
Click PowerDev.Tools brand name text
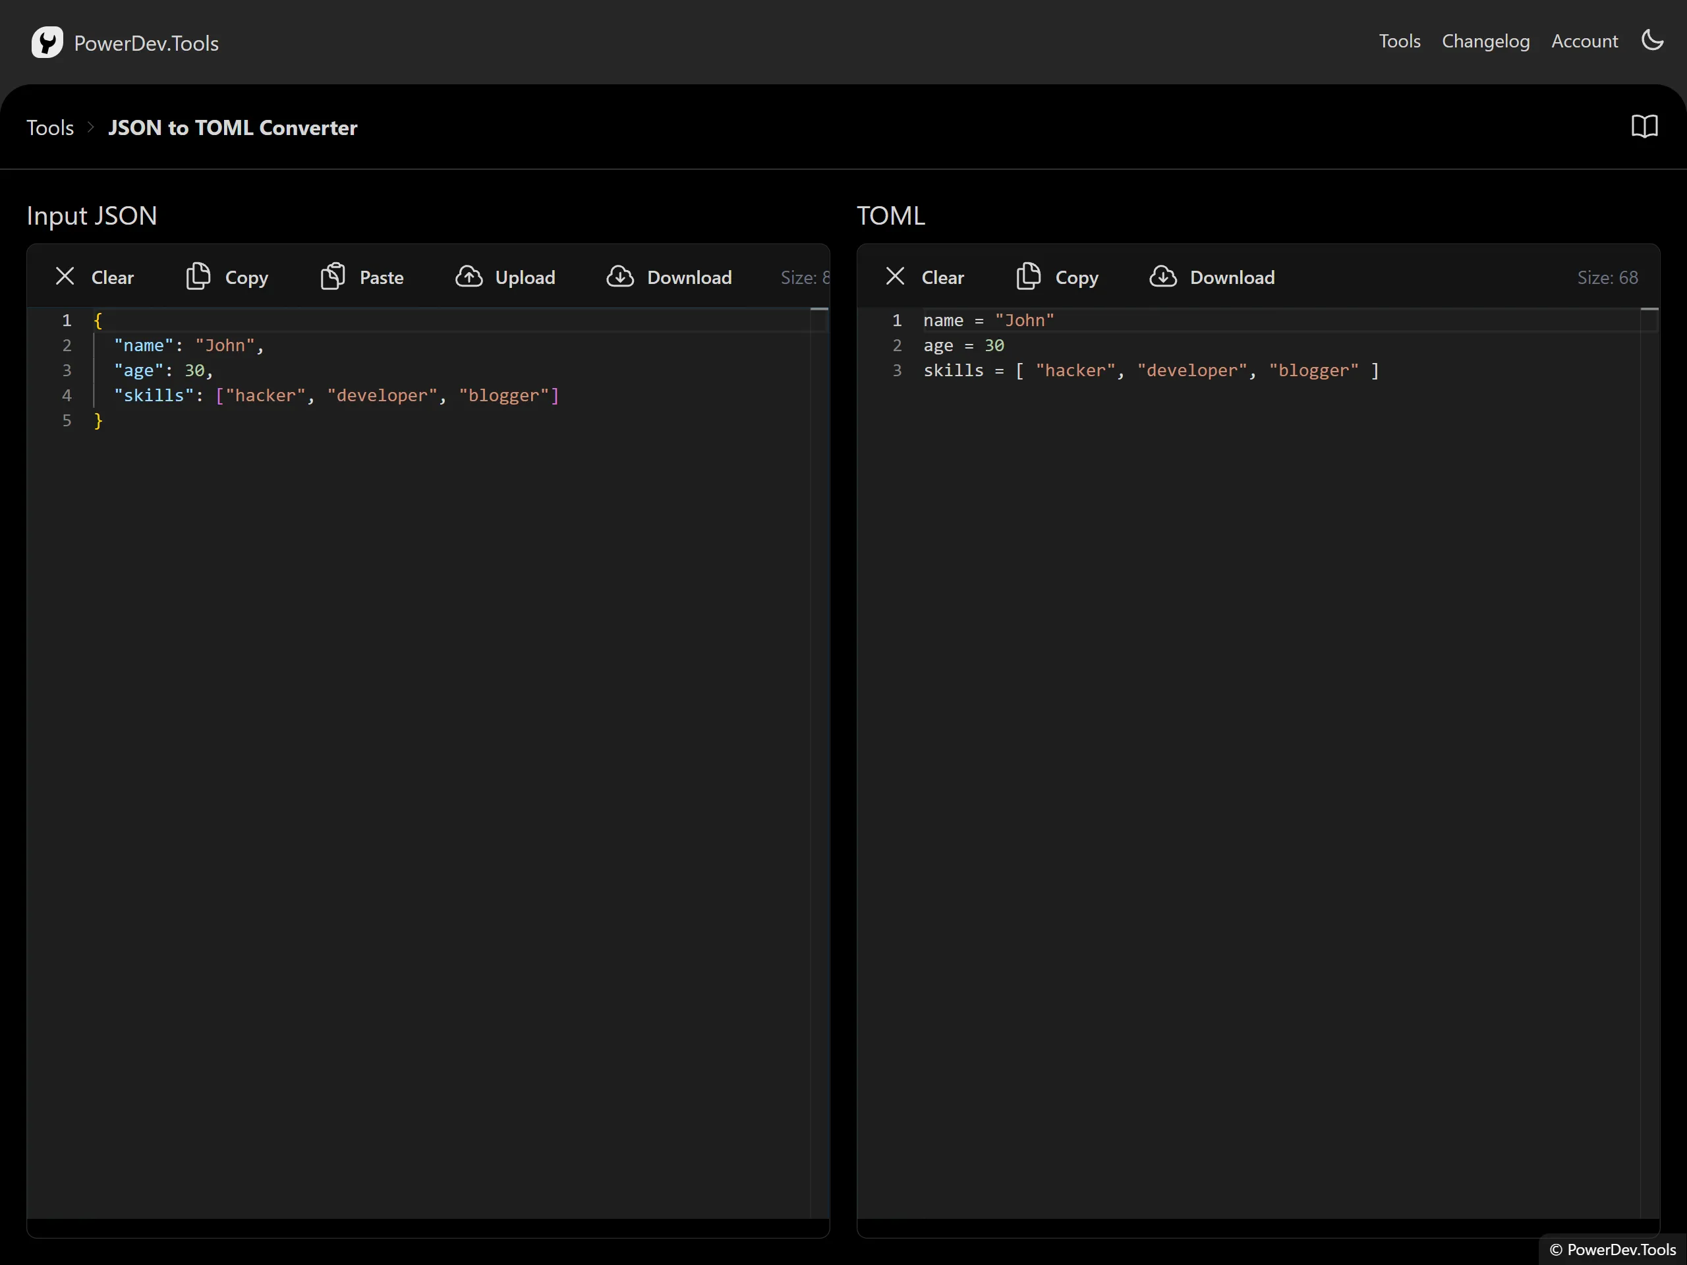pos(146,43)
